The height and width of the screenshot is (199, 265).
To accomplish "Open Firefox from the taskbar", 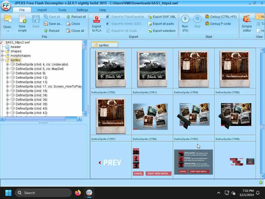I will (x=78, y=193).
